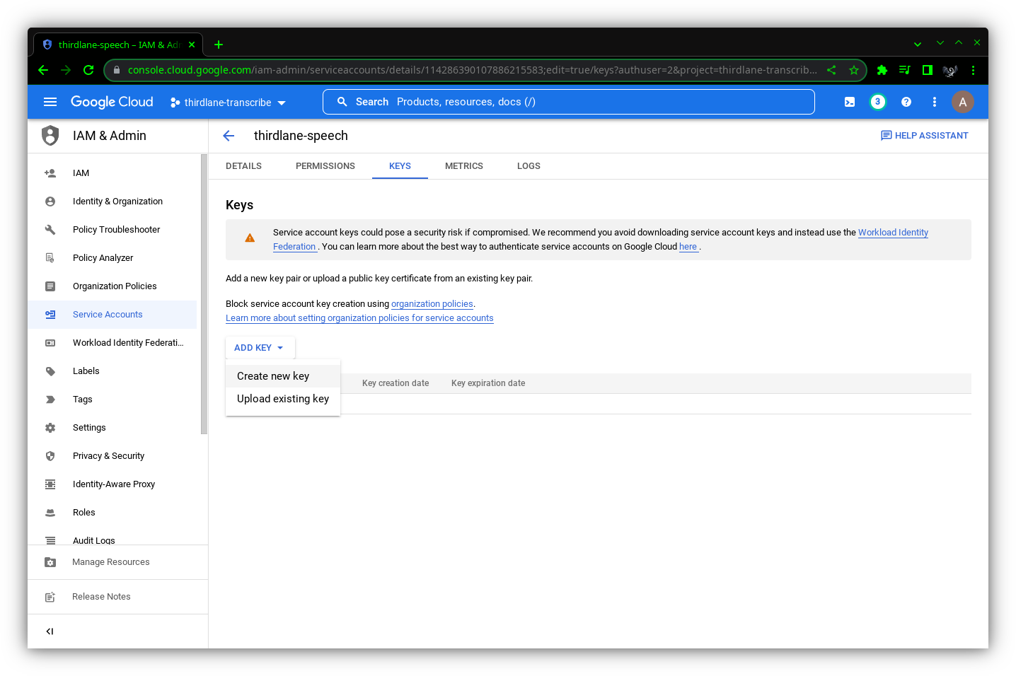Open Manage Resources
Viewport: 1016px width, 676px height.
coord(117,562)
